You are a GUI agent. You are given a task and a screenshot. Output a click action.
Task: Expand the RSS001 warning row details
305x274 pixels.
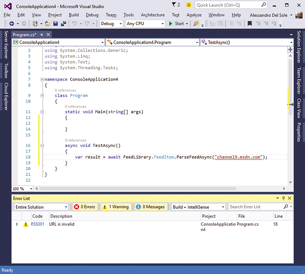(17, 224)
